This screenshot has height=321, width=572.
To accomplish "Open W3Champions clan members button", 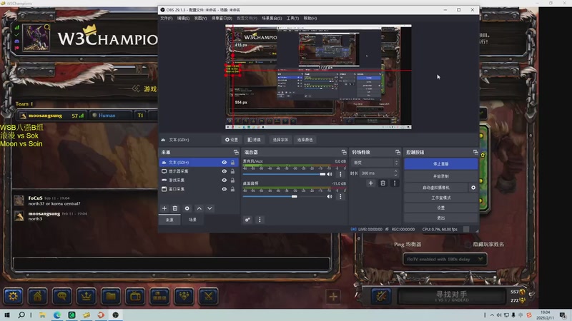I will (x=184, y=296).
